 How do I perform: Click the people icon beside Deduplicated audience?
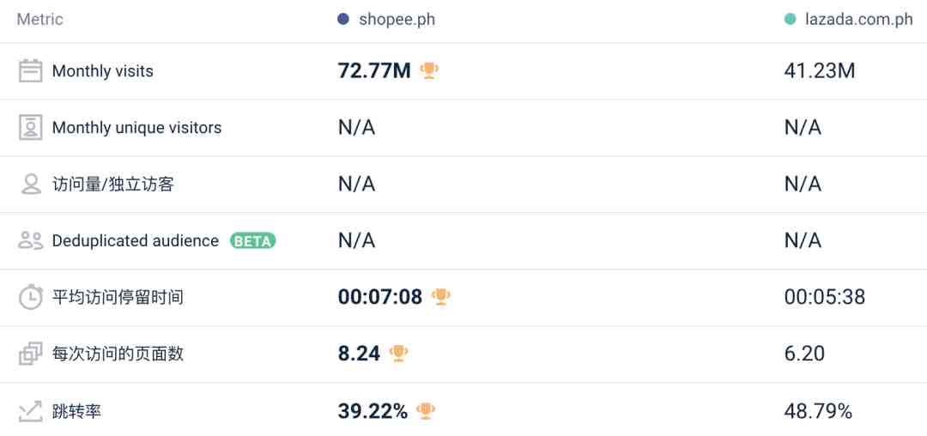coord(30,240)
